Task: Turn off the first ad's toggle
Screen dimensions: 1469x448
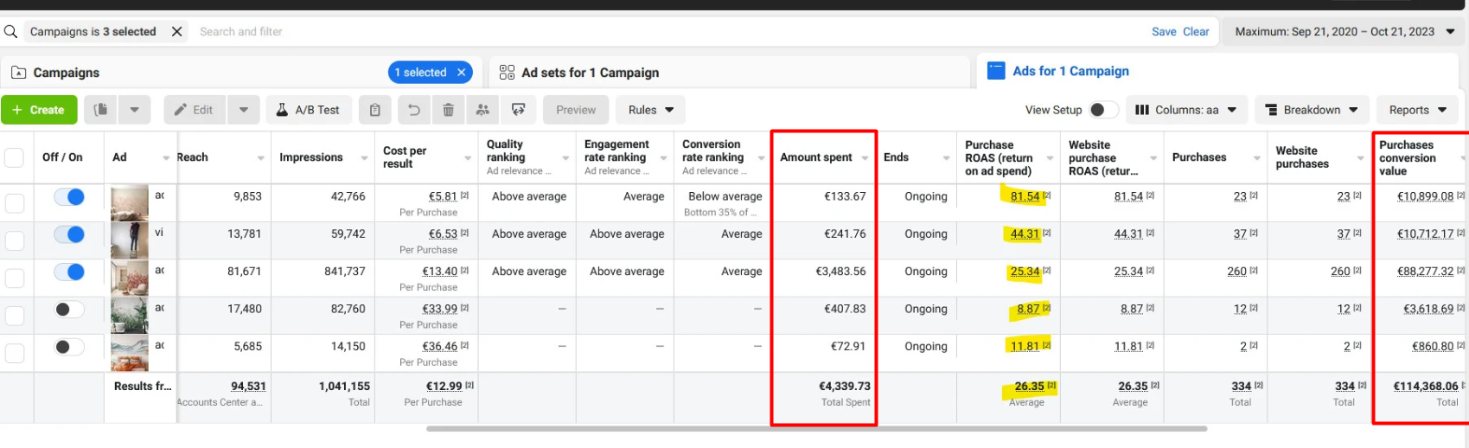Action: point(69,197)
